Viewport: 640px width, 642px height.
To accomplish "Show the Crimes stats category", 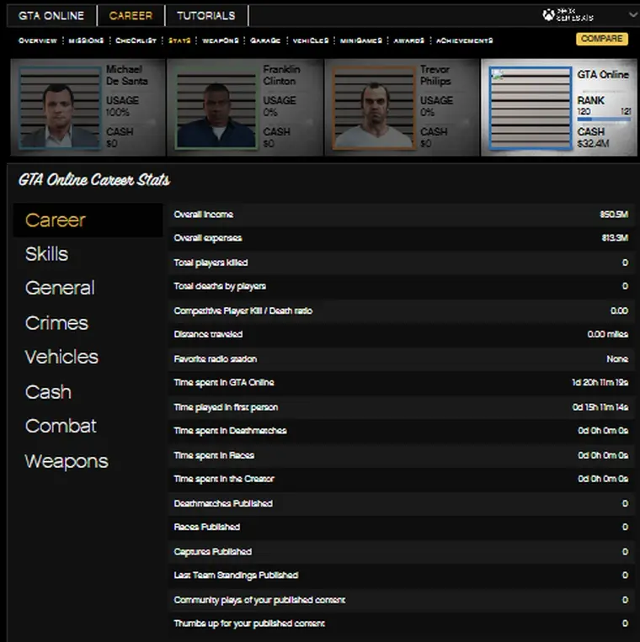I will click(56, 323).
